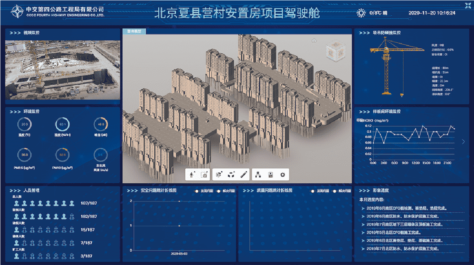Open the model structure tree icon
474x265 pixels.
coord(258,175)
